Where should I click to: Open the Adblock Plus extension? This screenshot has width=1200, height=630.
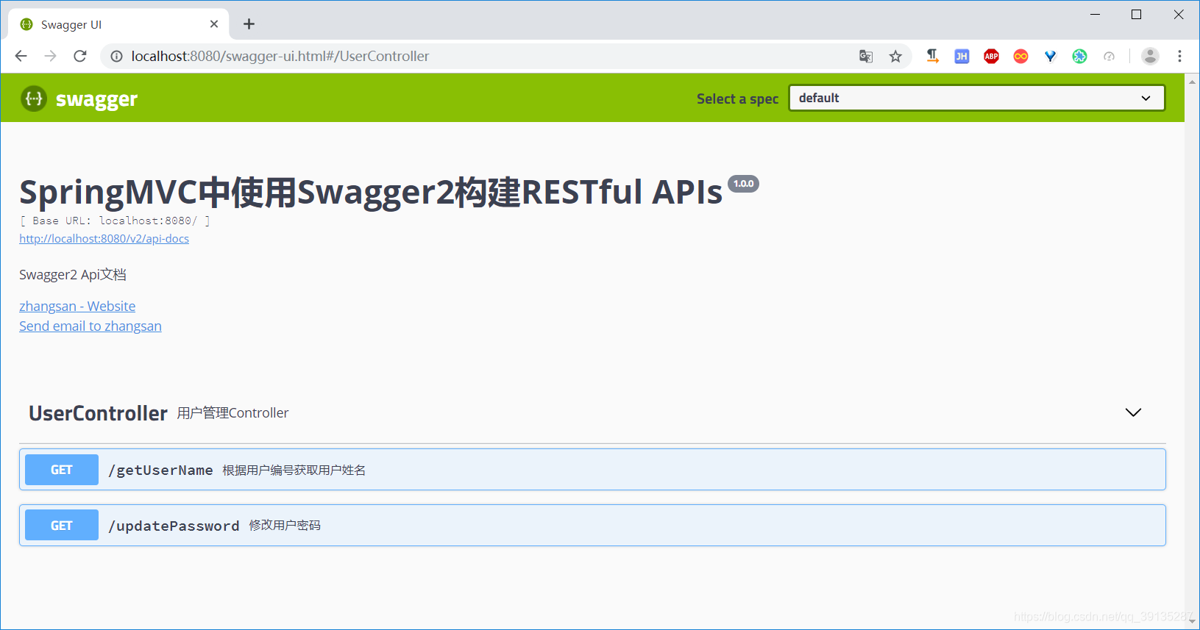pyautogui.click(x=991, y=56)
